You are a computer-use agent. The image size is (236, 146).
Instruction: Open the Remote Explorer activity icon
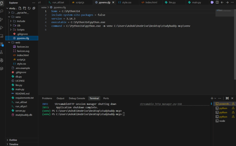pyautogui.click(x=1, y=36)
